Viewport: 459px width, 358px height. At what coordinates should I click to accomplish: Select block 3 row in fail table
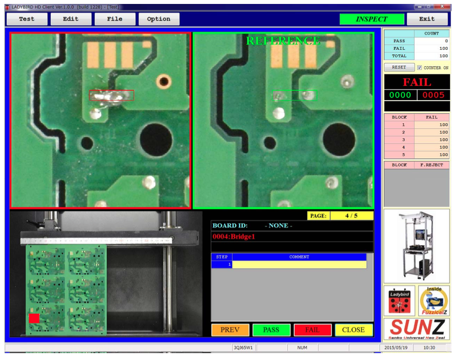pyautogui.click(x=417, y=140)
